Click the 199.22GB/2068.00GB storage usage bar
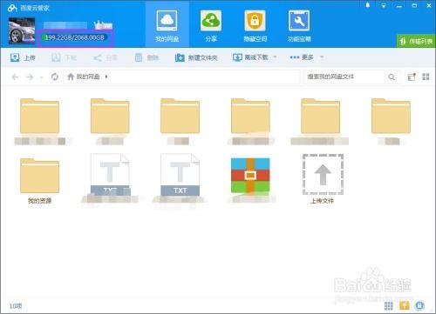The image size is (436, 314). [75, 37]
